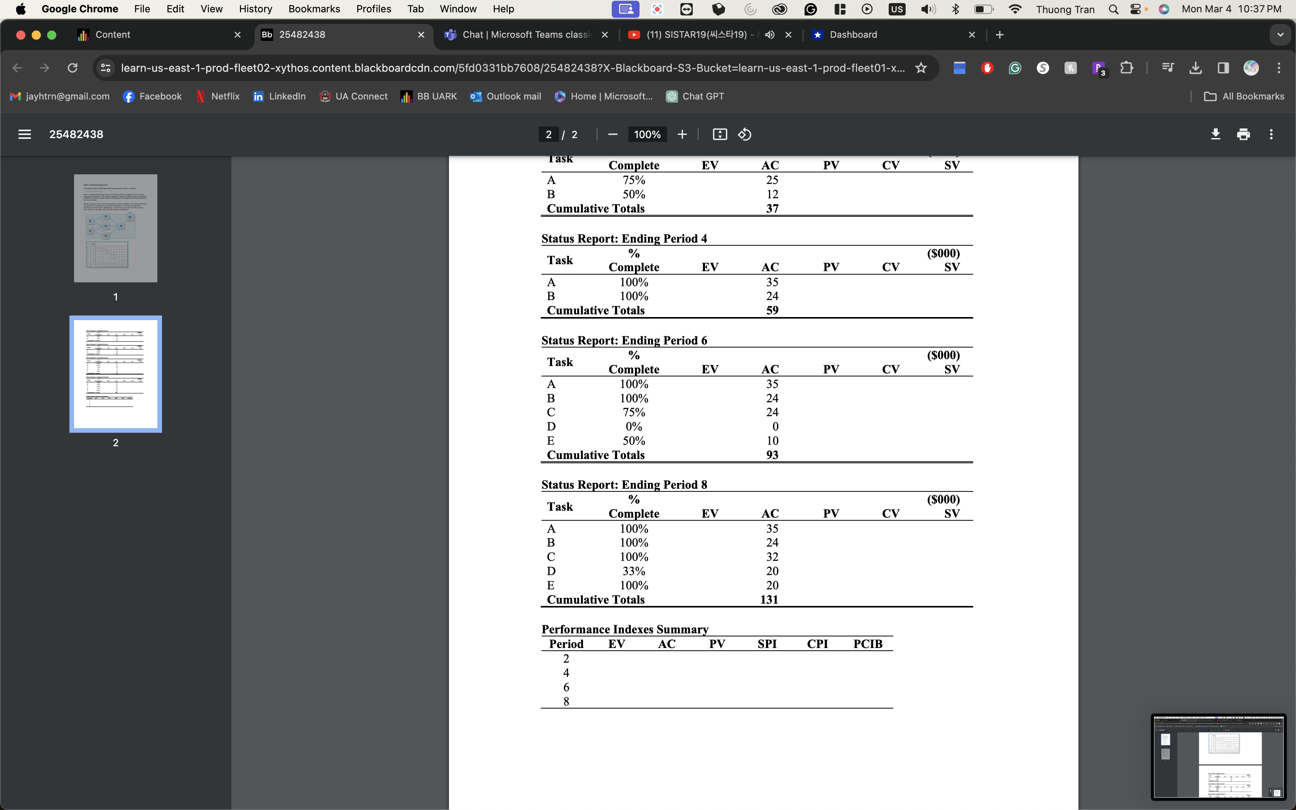Open Chrome extensions puzzle icon
Screen dimensions: 1296x810
[1126, 68]
